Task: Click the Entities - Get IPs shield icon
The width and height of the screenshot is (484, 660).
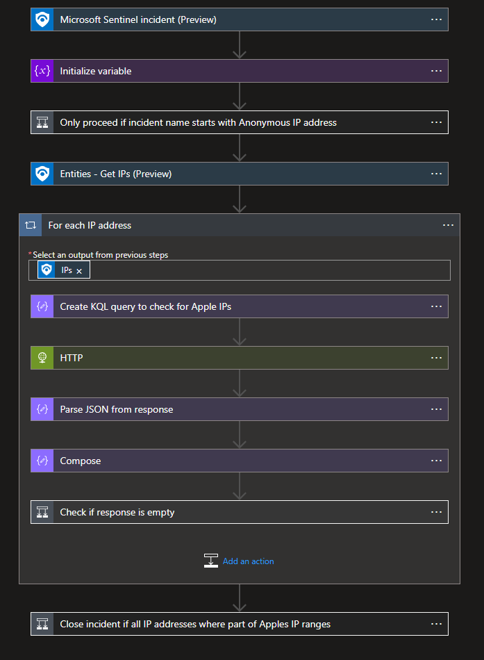Action: pos(42,174)
